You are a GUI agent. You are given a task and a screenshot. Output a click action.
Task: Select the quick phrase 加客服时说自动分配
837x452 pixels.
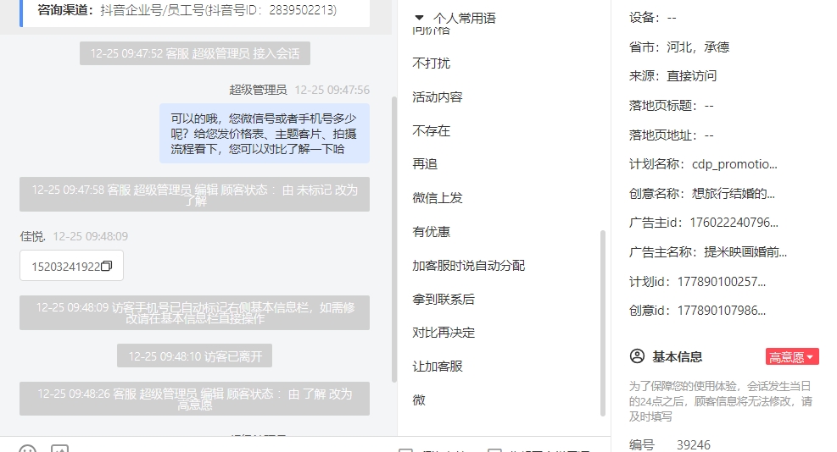click(x=469, y=266)
